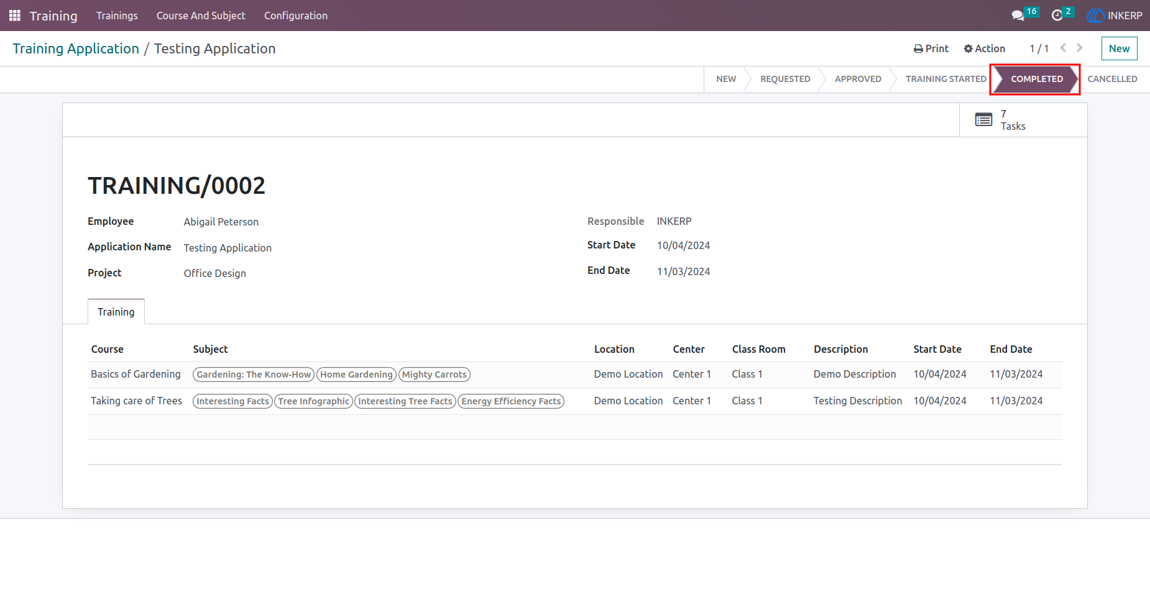Image resolution: width=1150 pixels, height=600 pixels.
Task: Open the apps grid menu icon
Action: (15, 16)
